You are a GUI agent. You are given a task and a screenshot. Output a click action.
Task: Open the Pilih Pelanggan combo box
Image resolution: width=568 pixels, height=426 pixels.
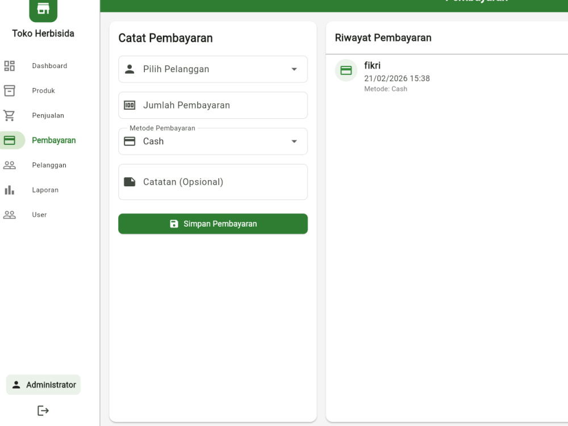tap(213, 69)
